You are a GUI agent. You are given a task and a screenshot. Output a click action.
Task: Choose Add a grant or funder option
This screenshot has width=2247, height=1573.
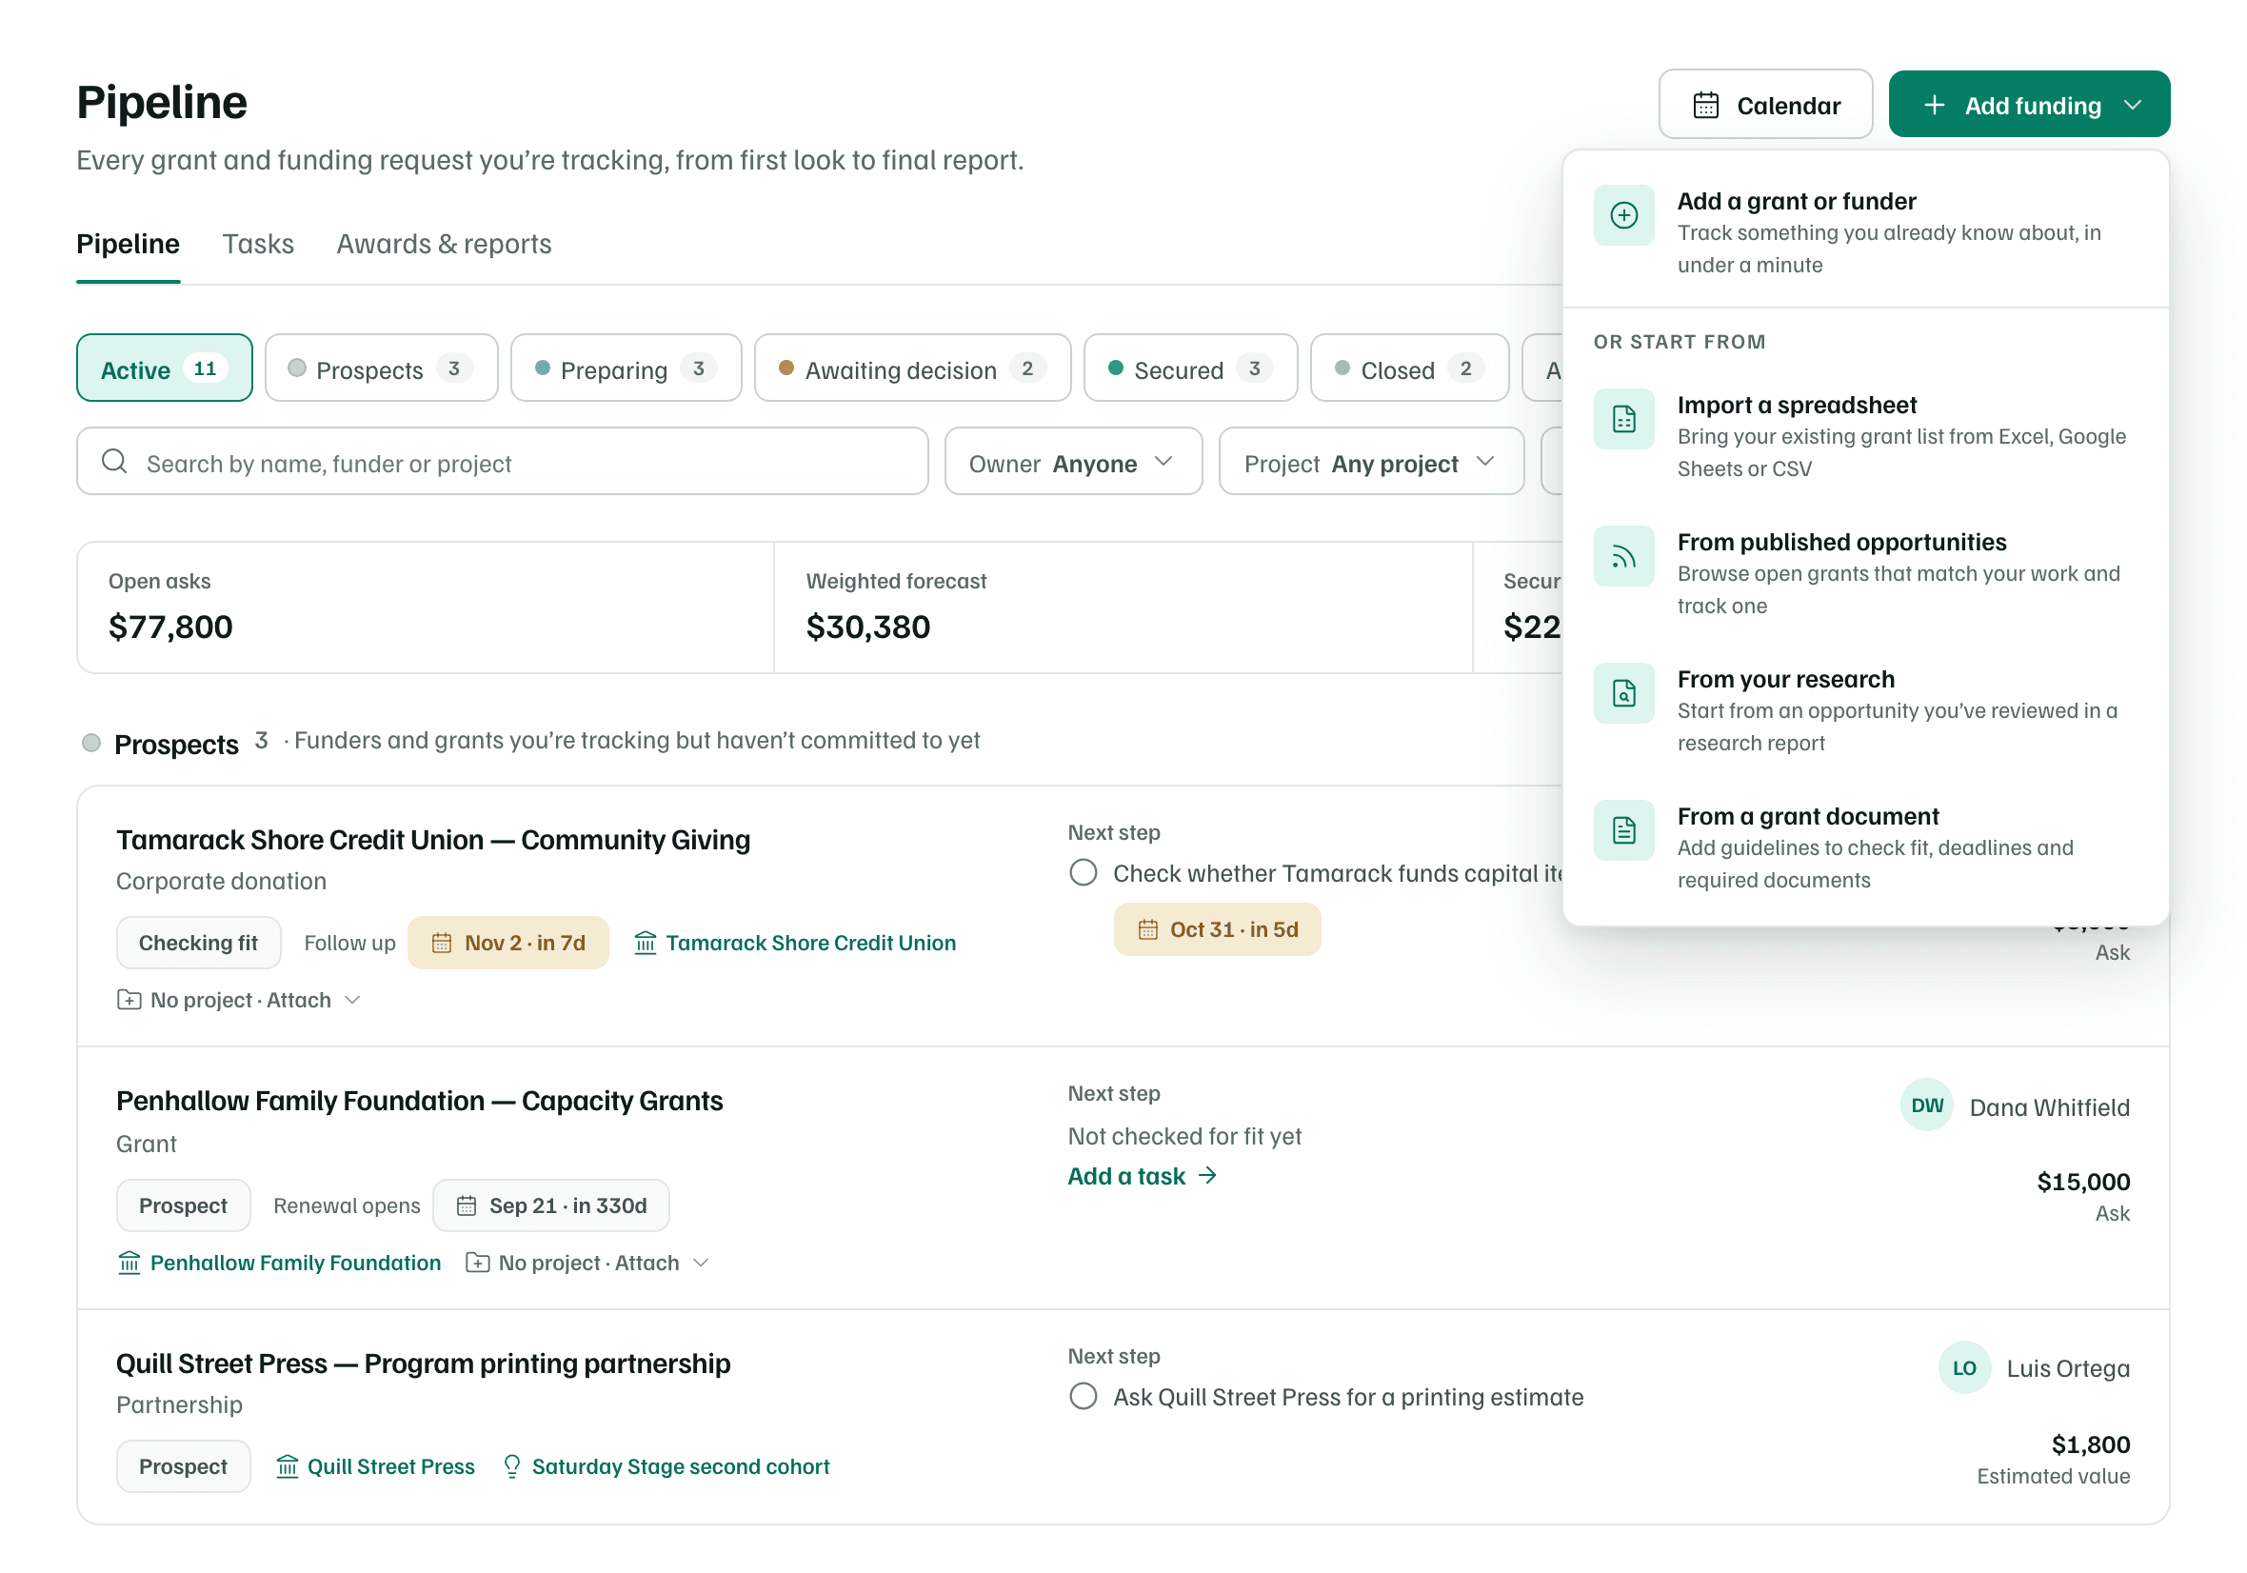click(1865, 232)
